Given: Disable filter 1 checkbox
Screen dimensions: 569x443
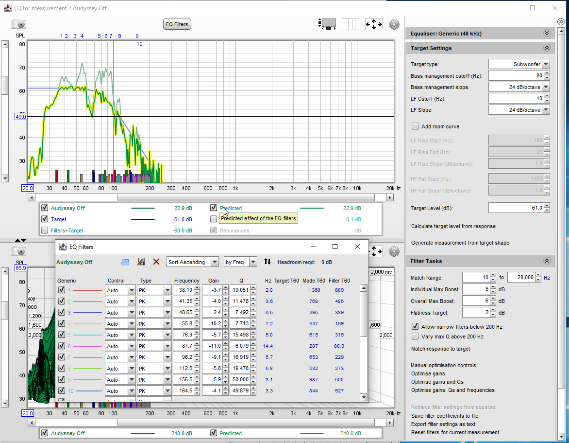Looking at the screenshot, I should click(62, 290).
